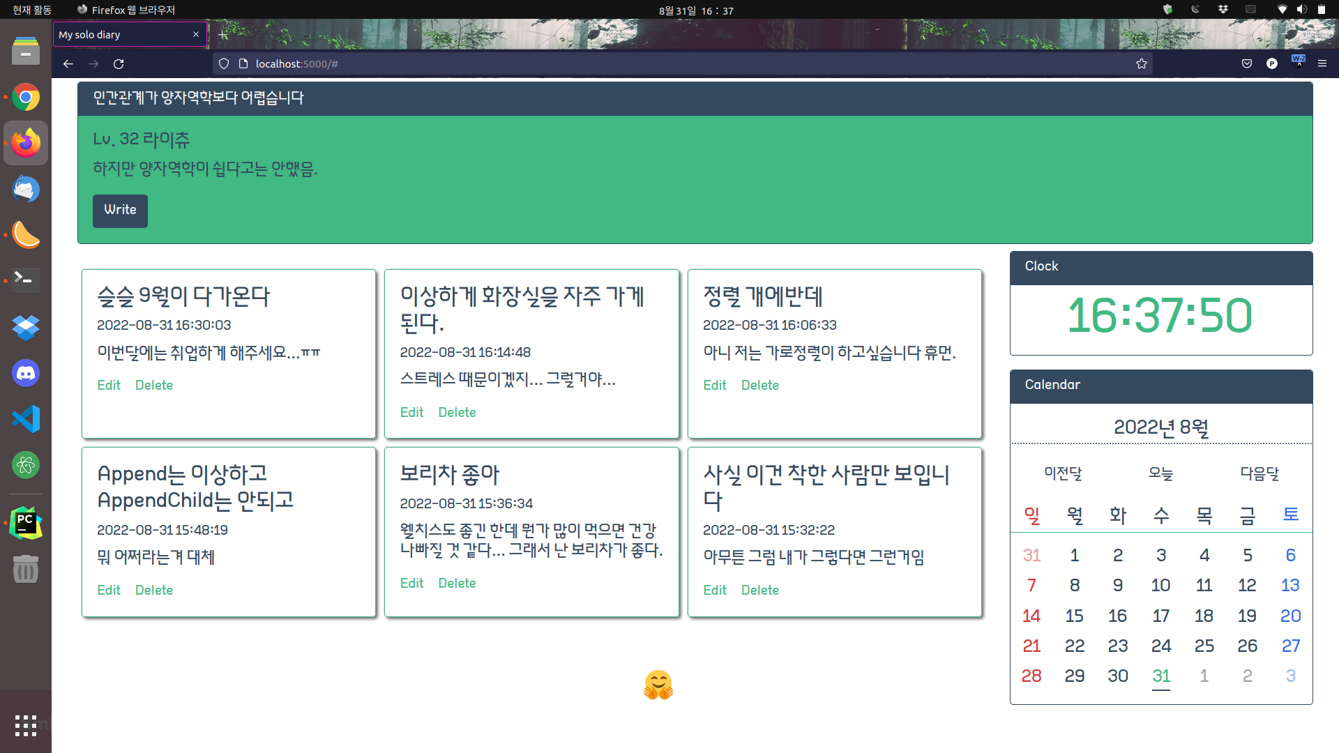The image size is (1339, 753).
Task: Edit the '슬슬 9월이 다가온다' diary entry
Action: point(109,386)
